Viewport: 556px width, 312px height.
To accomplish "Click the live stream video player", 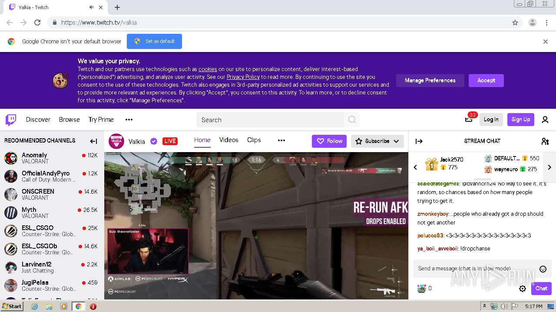I will [256, 226].
